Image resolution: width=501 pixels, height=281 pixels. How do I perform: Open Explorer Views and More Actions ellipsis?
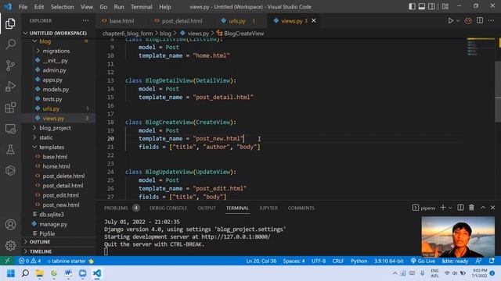pyautogui.click(x=85, y=21)
